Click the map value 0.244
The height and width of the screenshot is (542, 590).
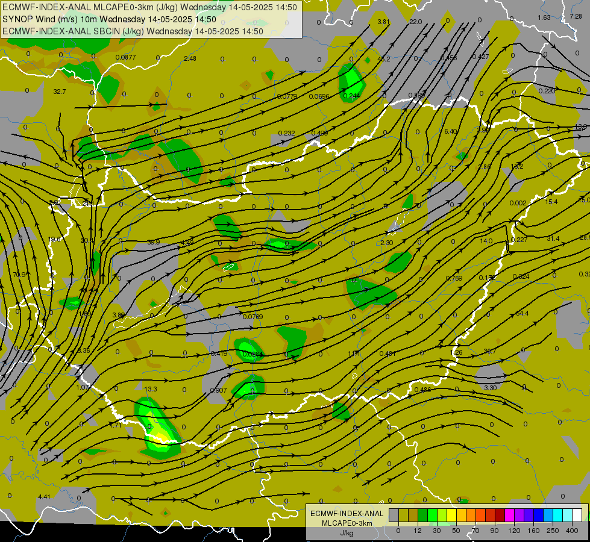pyautogui.click(x=352, y=96)
